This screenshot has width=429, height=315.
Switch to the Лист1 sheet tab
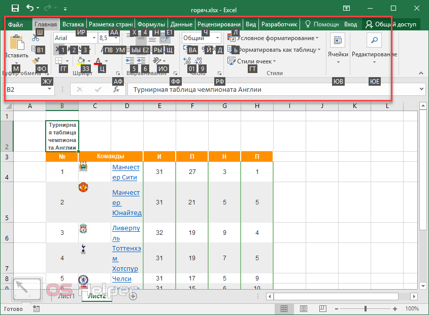coord(67,296)
